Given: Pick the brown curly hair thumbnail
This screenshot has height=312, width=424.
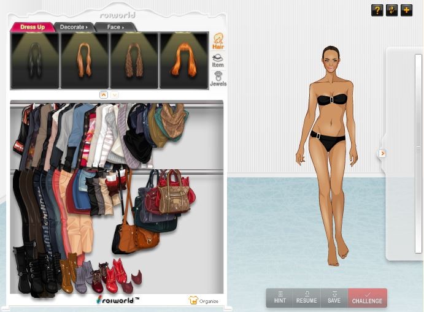Looking at the screenshot, I should click(134, 61).
